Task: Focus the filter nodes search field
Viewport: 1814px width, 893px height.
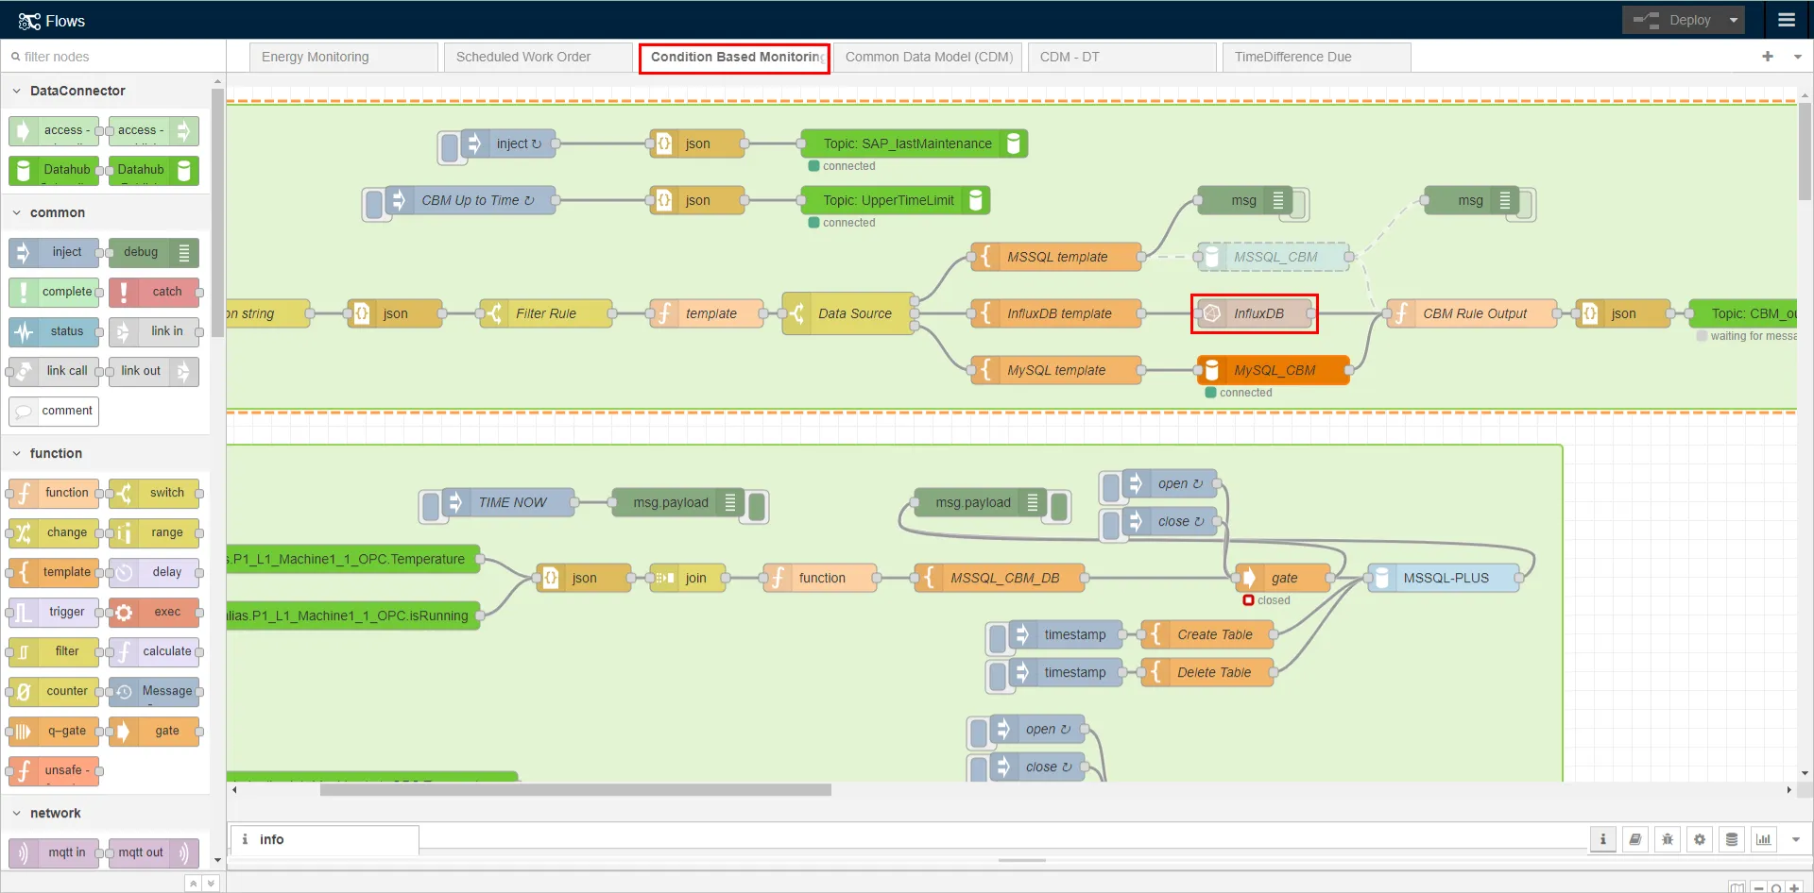Action: 113,57
